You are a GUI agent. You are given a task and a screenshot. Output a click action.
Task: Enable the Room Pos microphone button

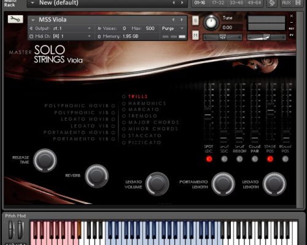point(285,159)
